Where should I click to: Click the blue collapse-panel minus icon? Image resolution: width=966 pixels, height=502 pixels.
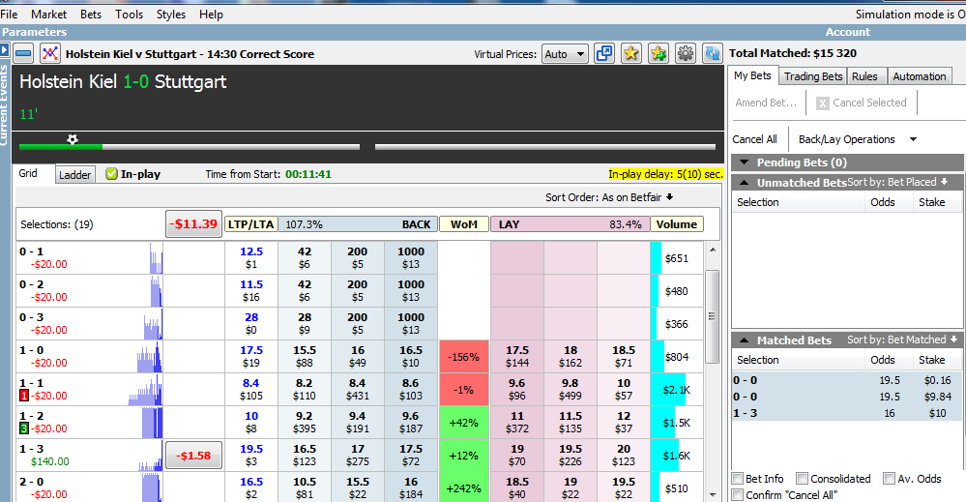(x=23, y=53)
